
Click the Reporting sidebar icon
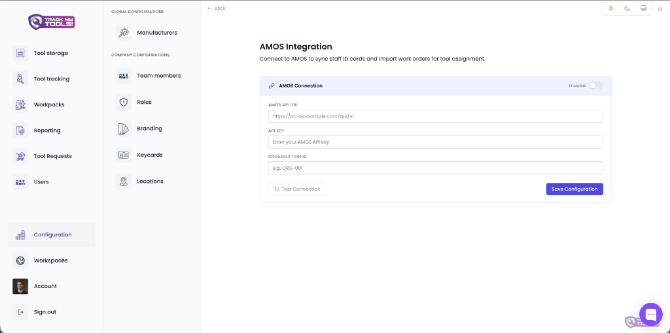coord(20,131)
